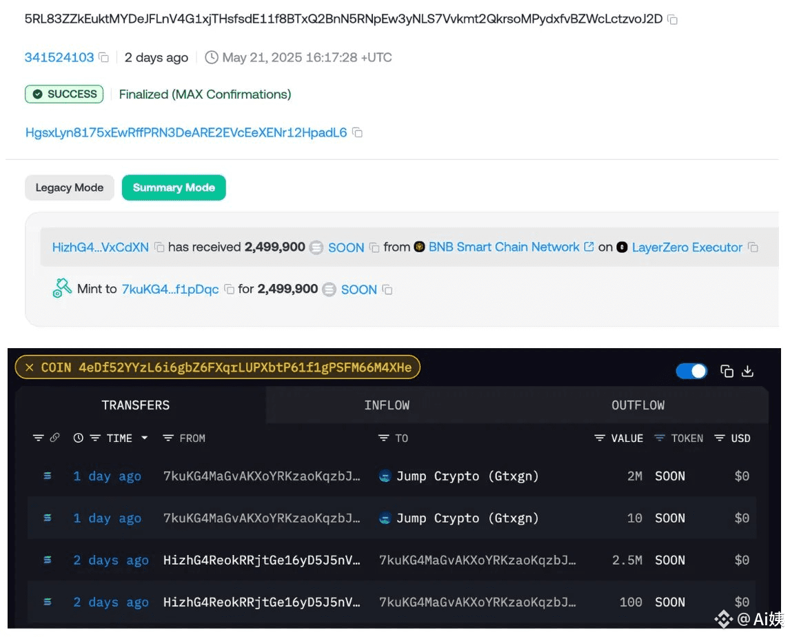Switch to the INFLOW tab

(387, 405)
